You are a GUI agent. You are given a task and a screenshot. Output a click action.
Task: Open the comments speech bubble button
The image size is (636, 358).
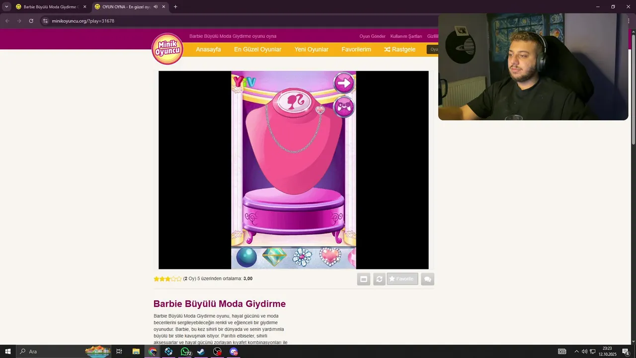point(427,279)
